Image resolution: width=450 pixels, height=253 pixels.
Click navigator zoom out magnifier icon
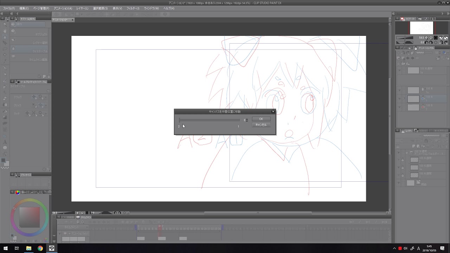[426, 38]
